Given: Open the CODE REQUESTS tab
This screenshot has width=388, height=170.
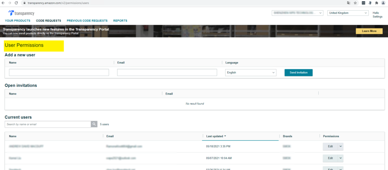Looking at the screenshot, I should 48,21.
